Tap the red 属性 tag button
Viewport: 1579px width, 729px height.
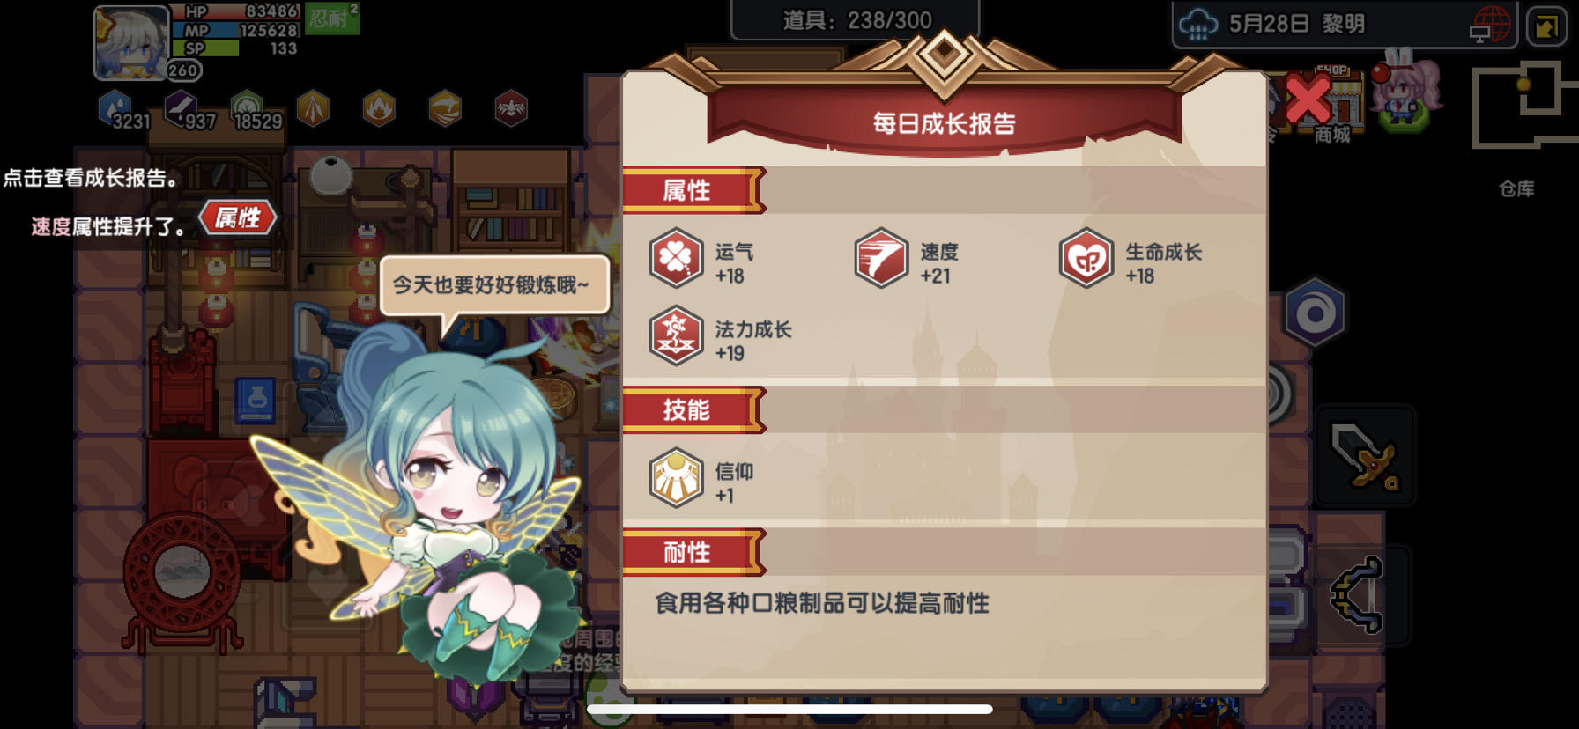[x=238, y=217]
